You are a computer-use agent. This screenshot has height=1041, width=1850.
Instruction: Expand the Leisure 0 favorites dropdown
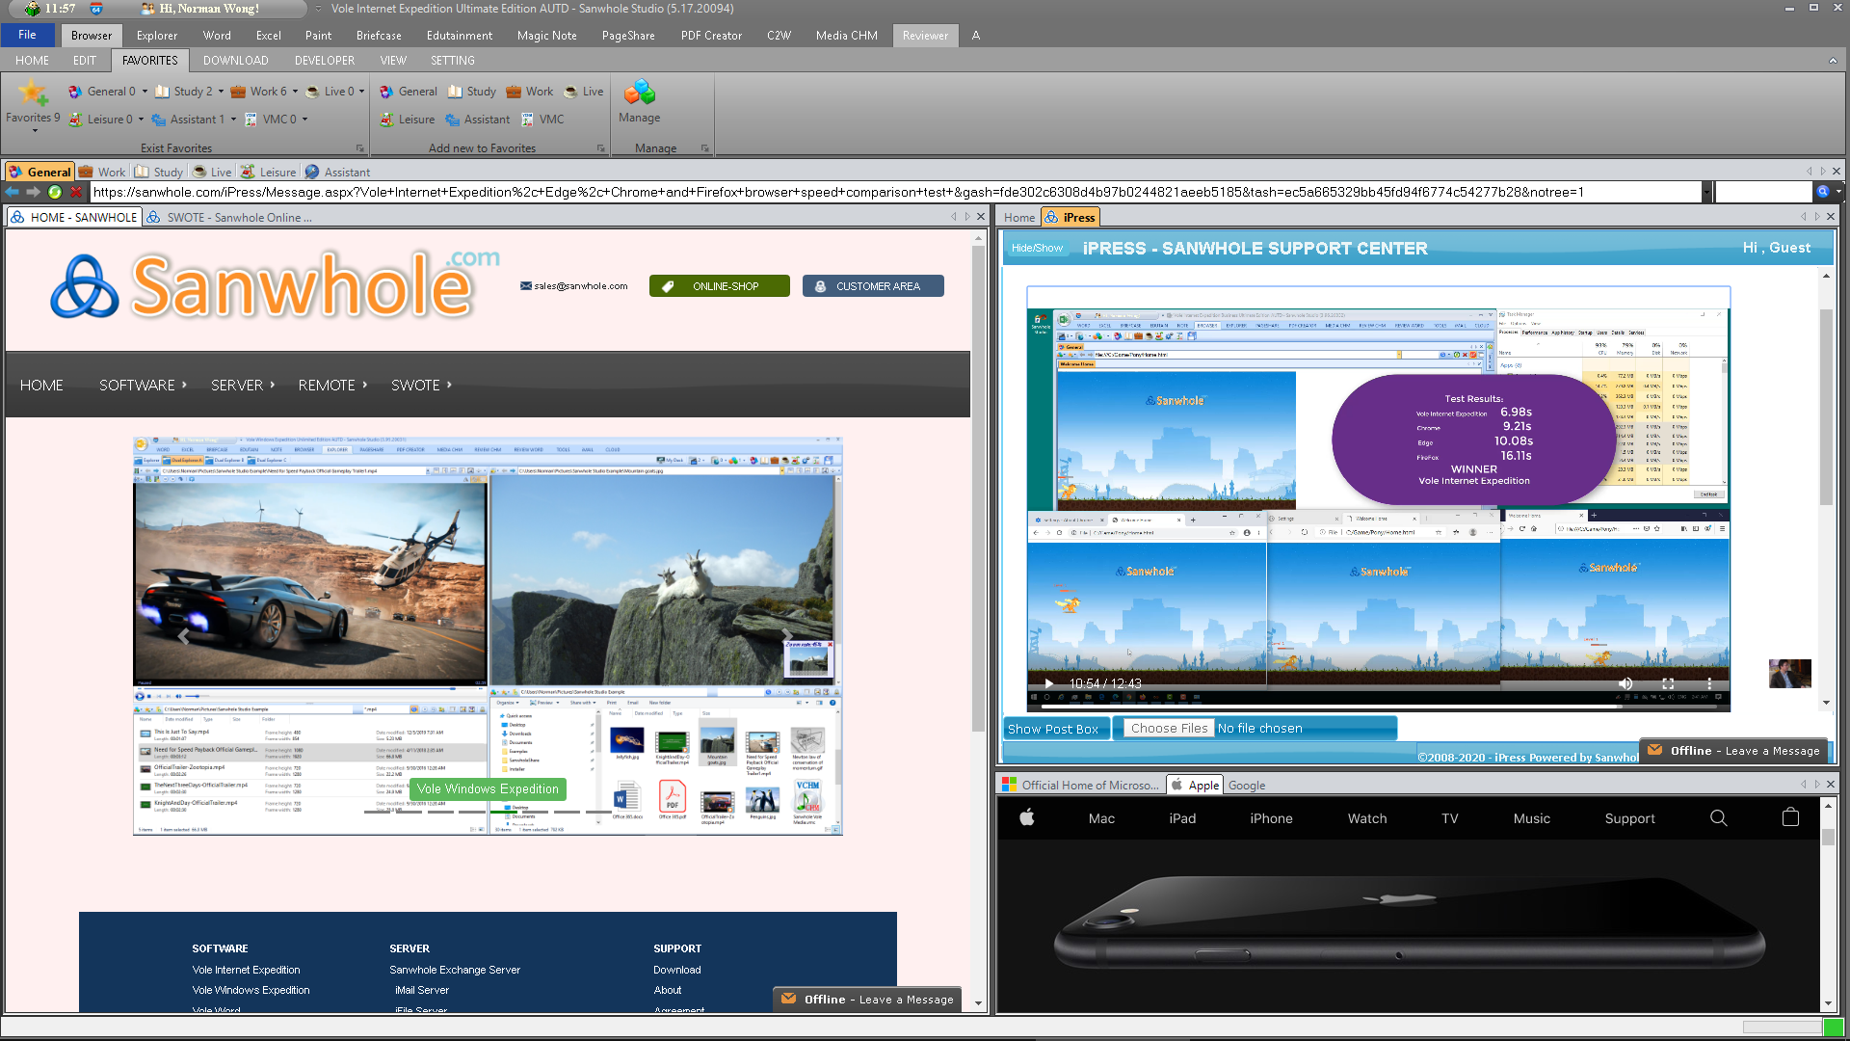[x=141, y=120]
